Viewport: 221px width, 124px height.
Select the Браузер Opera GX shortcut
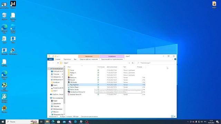pyautogui.click(x=75, y=94)
